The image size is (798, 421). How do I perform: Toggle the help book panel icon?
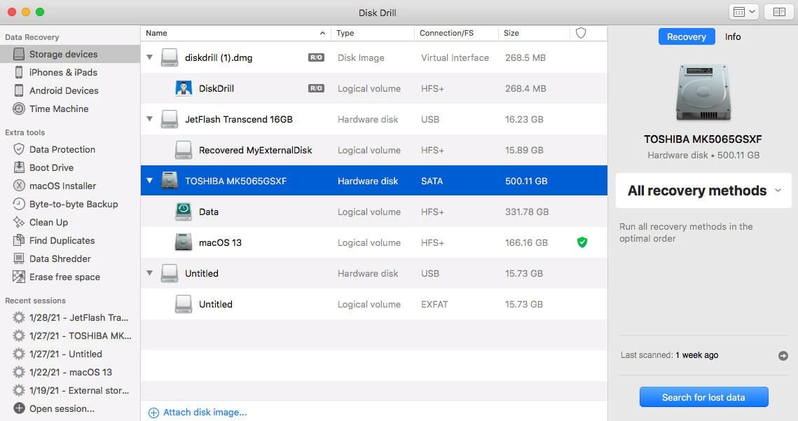[778, 12]
